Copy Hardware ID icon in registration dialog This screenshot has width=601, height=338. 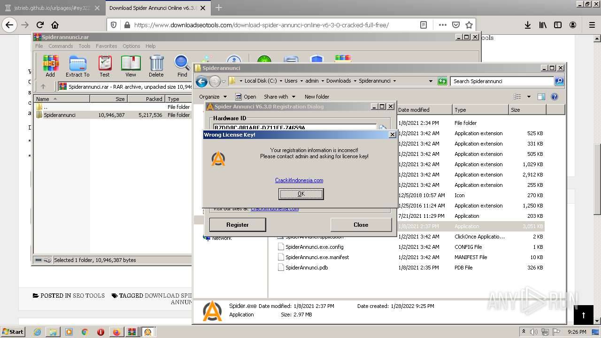click(383, 128)
